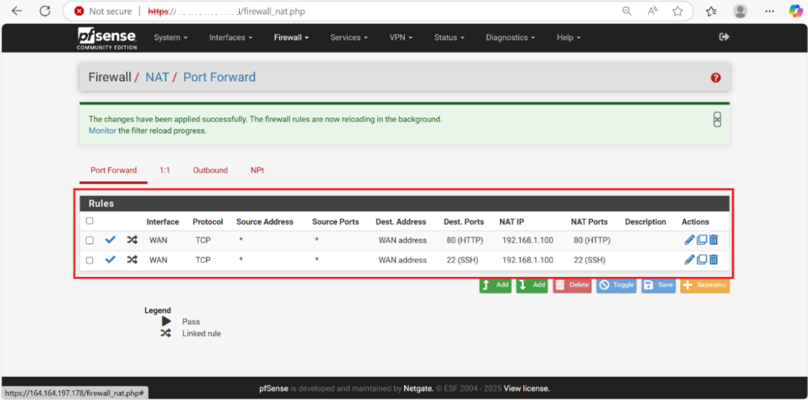Click the enabled checkmark on the HTTP rule

[x=110, y=240]
